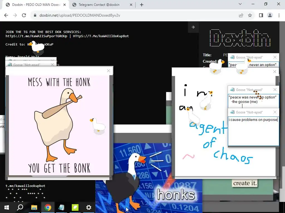Image resolution: width=285 pixels, height=213 pixels.
Task: Close the Telegram Contact tab
Action: pyautogui.click(x=131, y=5)
